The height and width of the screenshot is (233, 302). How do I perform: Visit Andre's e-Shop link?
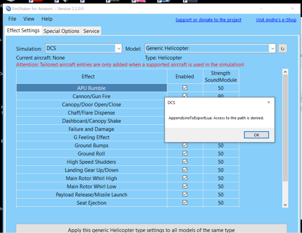[x=276, y=20]
